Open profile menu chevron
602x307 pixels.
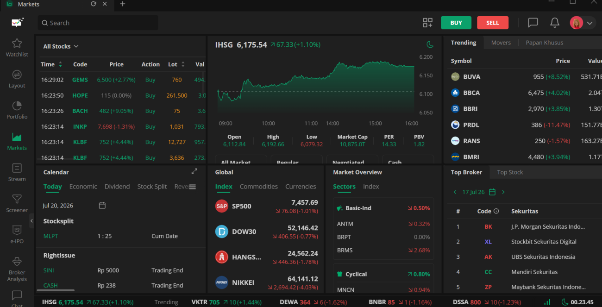coord(590,23)
